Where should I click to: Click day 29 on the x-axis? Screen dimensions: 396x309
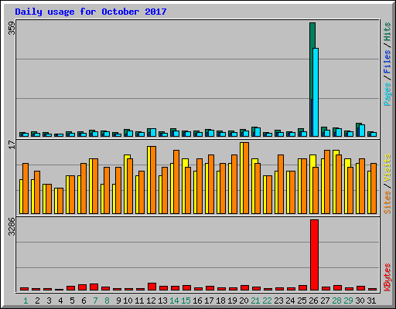(x=348, y=301)
